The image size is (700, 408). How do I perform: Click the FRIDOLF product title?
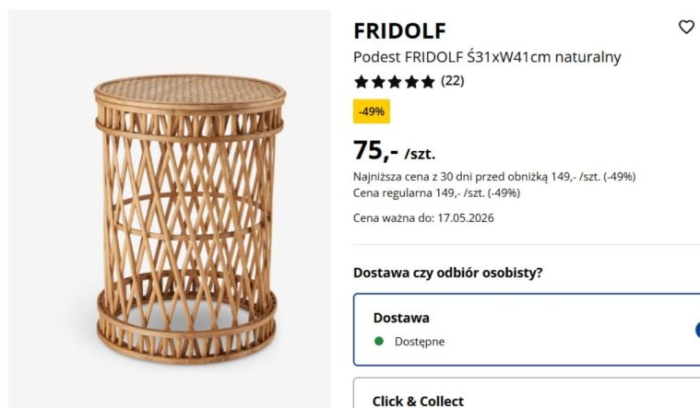tap(399, 30)
